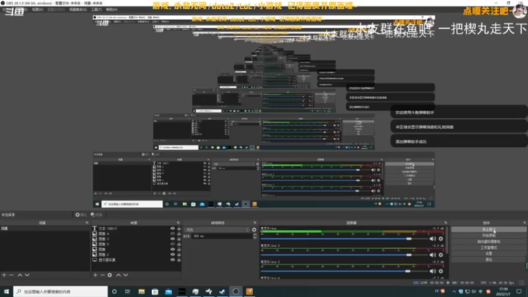The height and width of the screenshot is (297, 528).
Task: Add a new source with the plus icon
Action: [x=95, y=275]
